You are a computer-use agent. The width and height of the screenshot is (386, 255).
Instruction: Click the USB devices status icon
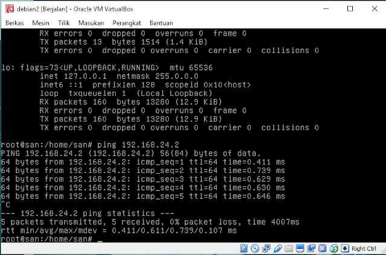277,248
